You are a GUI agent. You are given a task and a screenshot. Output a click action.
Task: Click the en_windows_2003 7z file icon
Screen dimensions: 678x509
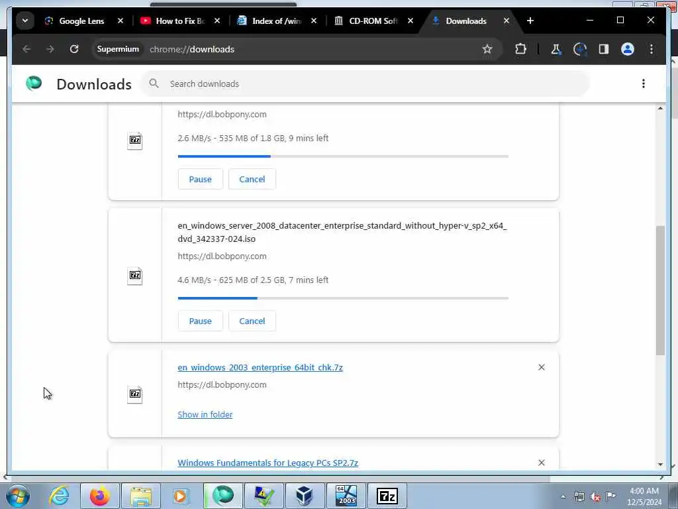(135, 394)
